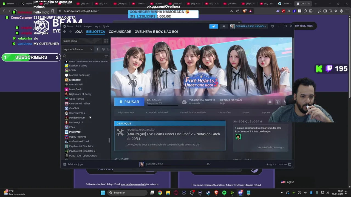The width and height of the screenshot is (351, 197).
Task: Click browser translate page icon
Action: coord(232,11)
